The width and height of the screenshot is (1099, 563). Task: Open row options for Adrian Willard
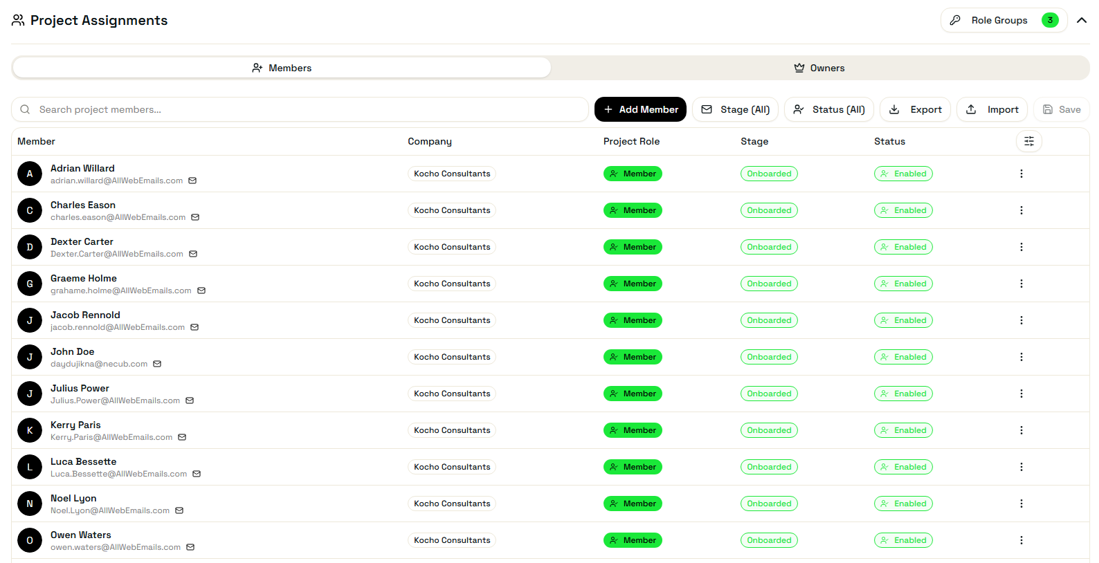click(1021, 174)
